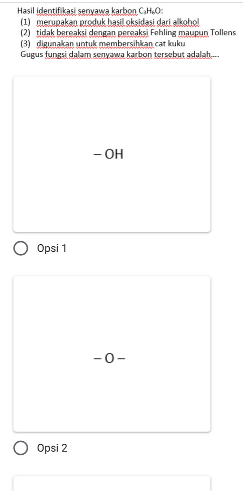Open the – OH option image card
This screenshot has width=243, height=491.
112,154
